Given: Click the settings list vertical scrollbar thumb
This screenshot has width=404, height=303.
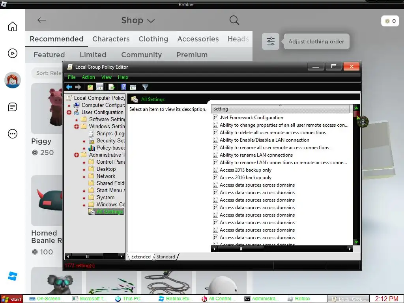Looking at the screenshot, I should click(x=356, y=114).
